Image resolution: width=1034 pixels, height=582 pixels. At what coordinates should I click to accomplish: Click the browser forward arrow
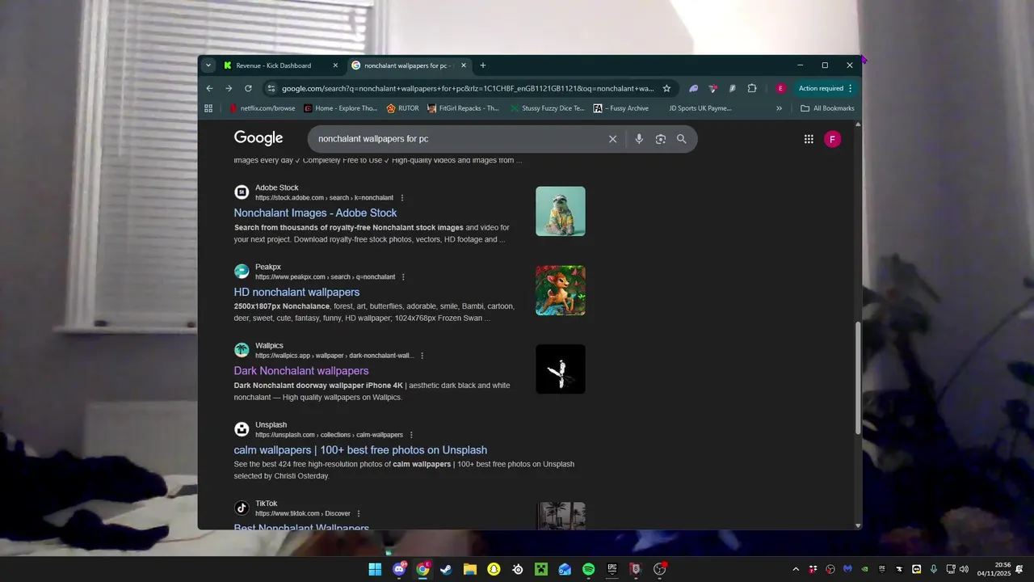[x=229, y=88]
